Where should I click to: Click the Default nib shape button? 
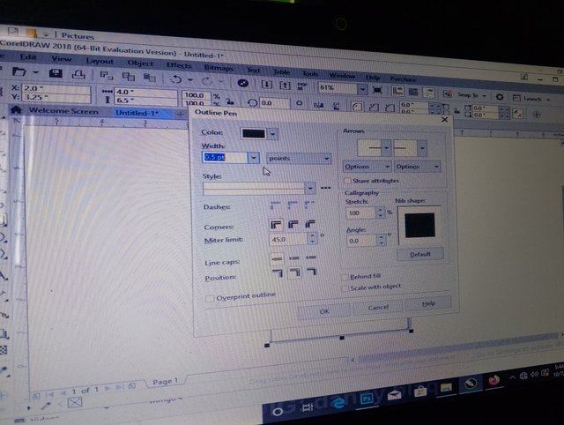click(419, 254)
